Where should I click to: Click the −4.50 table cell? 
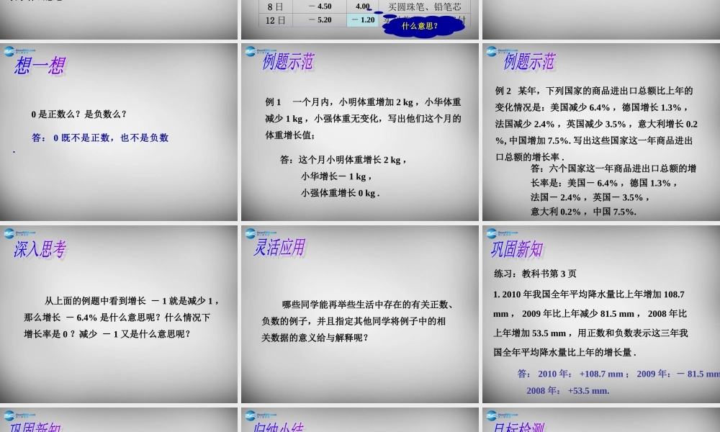320,6
